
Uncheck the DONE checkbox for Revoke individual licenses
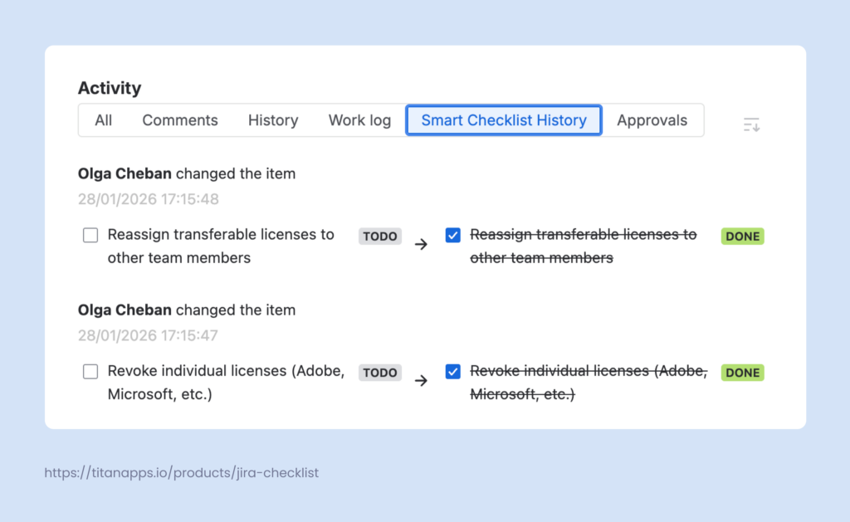click(453, 371)
